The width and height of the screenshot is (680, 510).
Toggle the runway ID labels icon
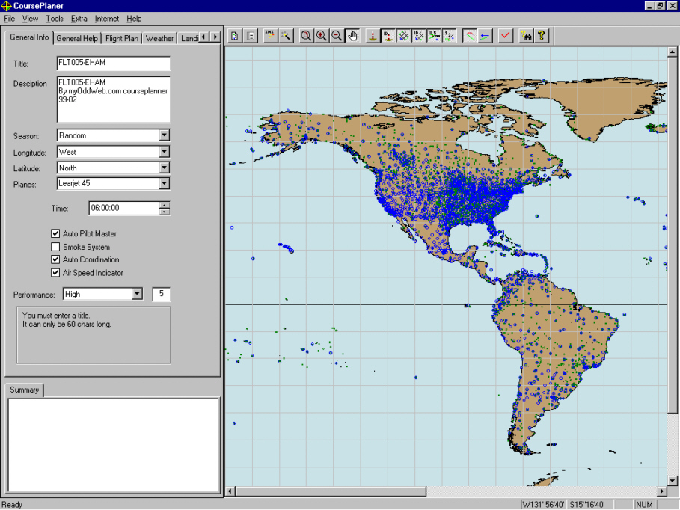tap(419, 36)
